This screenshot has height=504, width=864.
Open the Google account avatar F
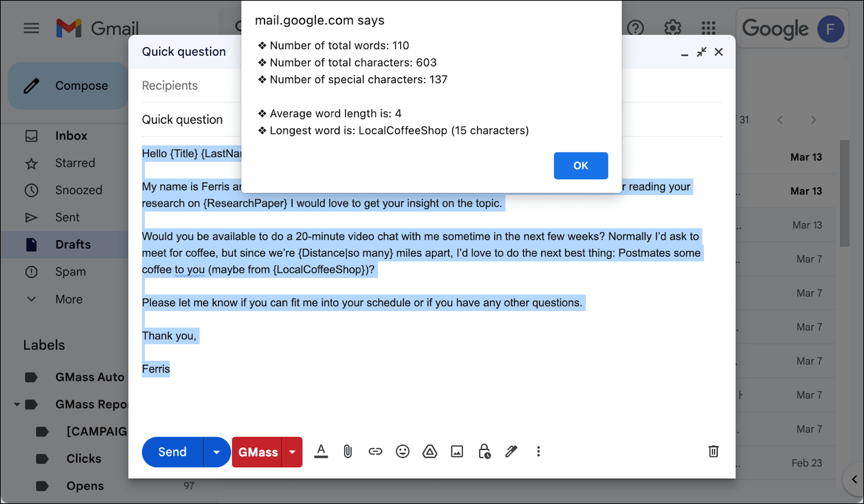(831, 29)
